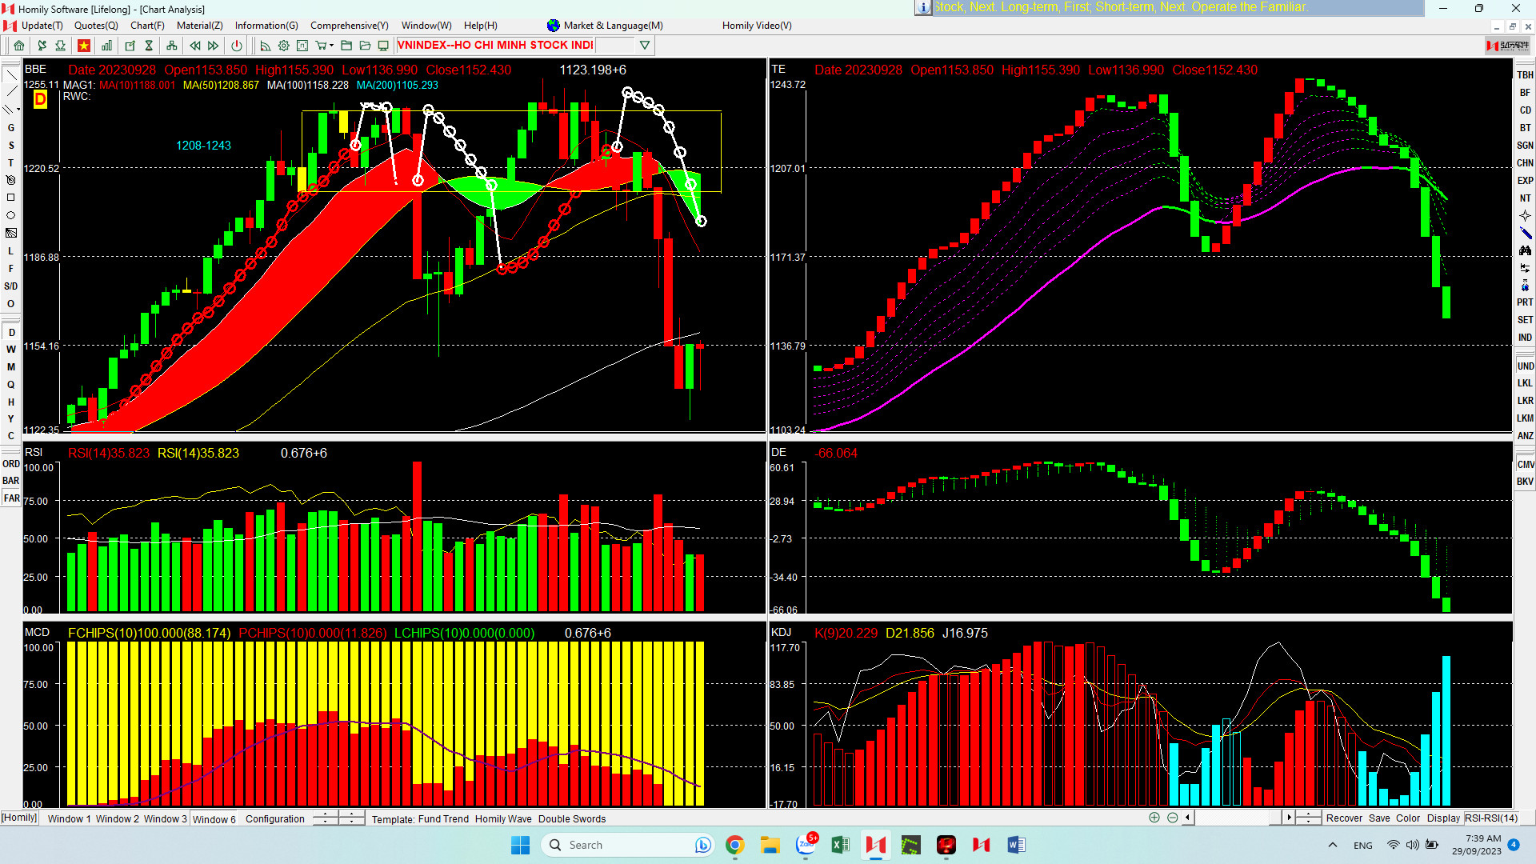
Task: Click the power button toolbar icon
Action: pos(237,46)
